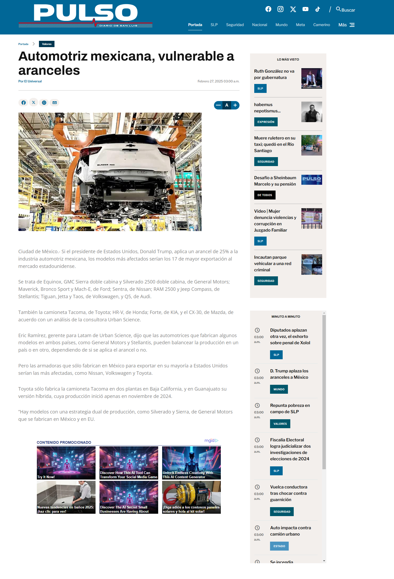Read 'Incautan parque vehicular a una red criminal'
The height and width of the screenshot is (579, 394).
(x=273, y=263)
